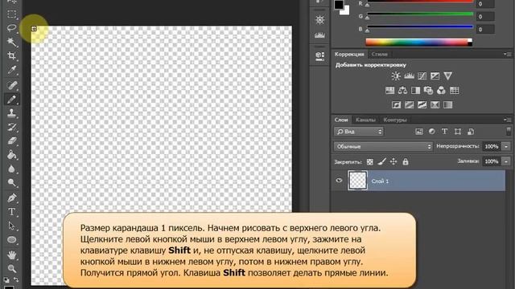Add Vibrance adjustment

447,76
